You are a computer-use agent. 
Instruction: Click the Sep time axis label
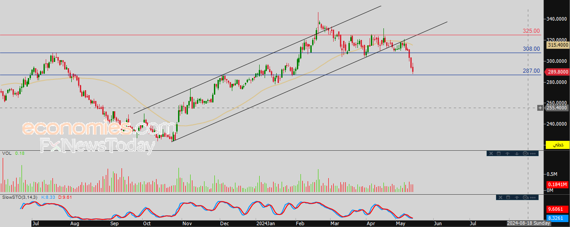tap(114, 223)
